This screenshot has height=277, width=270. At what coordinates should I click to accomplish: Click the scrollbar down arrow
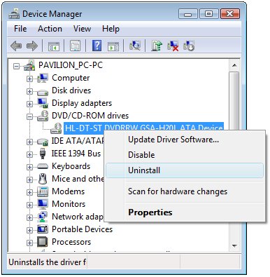(234, 245)
